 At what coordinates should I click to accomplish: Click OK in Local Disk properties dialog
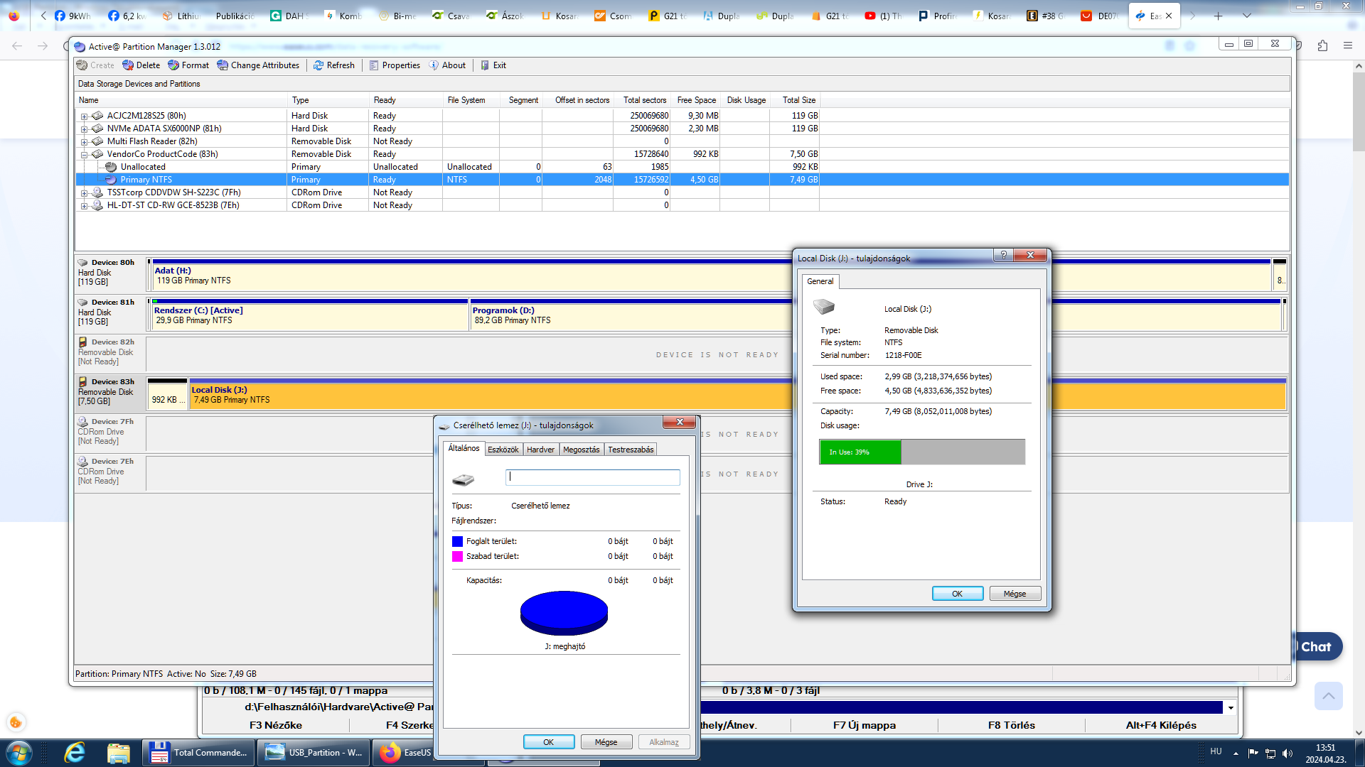pyautogui.click(x=957, y=594)
